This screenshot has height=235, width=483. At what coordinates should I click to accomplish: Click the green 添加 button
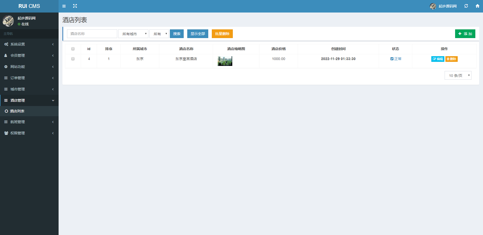pyautogui.click(x=465, y=34)
